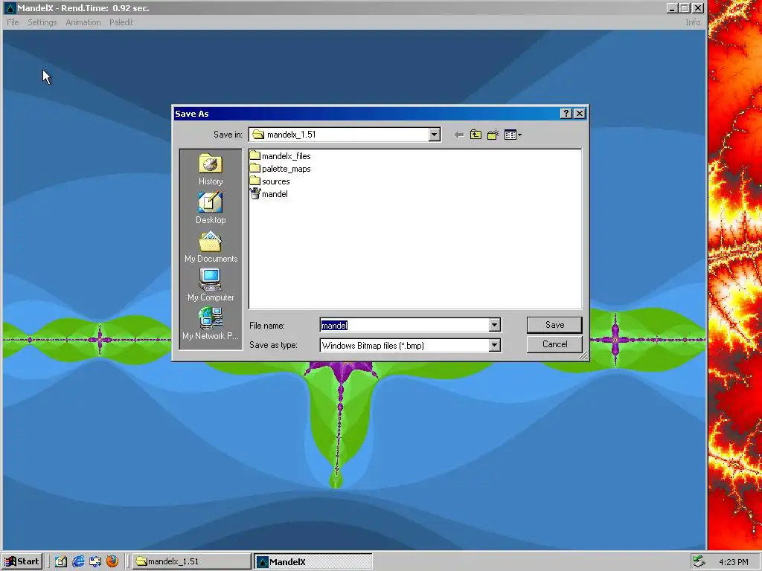
Task: Create a new folder
Action: tap(493, 135)
